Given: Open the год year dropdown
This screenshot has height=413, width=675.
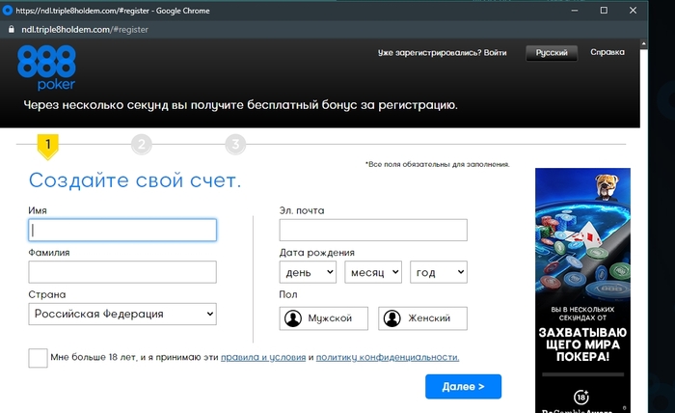Looking at the screenshot, I should click(439, 272).
